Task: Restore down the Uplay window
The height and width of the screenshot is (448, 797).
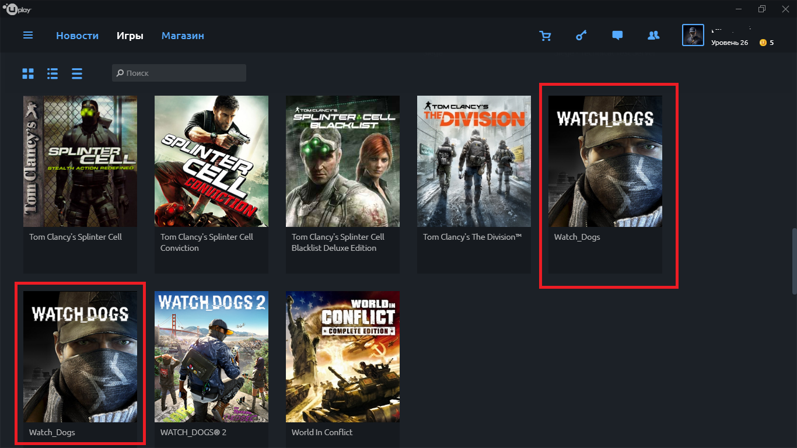Action: click(x=762, y=9)
